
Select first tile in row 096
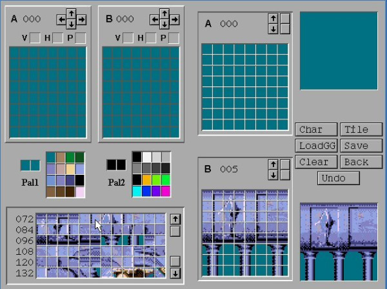coord(41,240)
